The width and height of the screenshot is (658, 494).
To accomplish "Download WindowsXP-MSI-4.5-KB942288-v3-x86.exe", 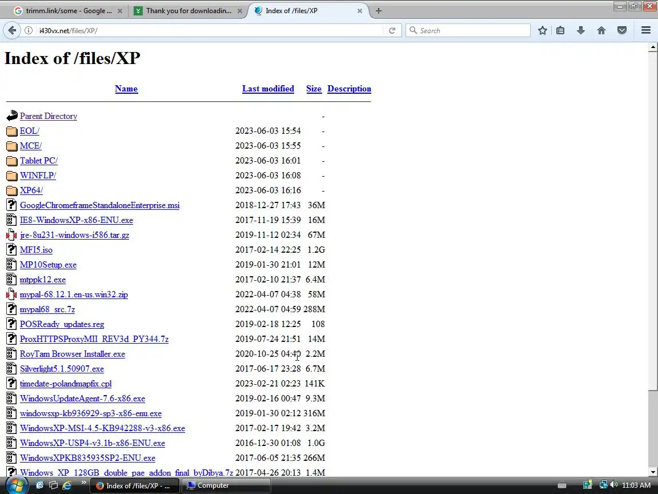I will pyautogui.click(x=102, y=428).
